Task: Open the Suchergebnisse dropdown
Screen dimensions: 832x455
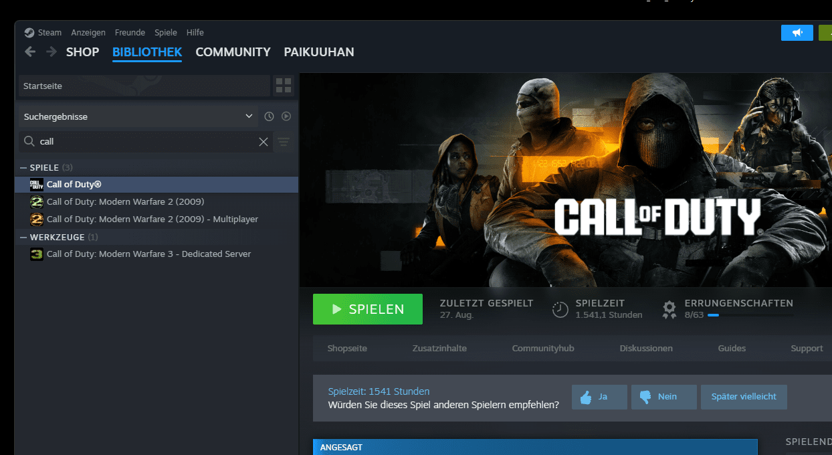Action: pos(138,116)
